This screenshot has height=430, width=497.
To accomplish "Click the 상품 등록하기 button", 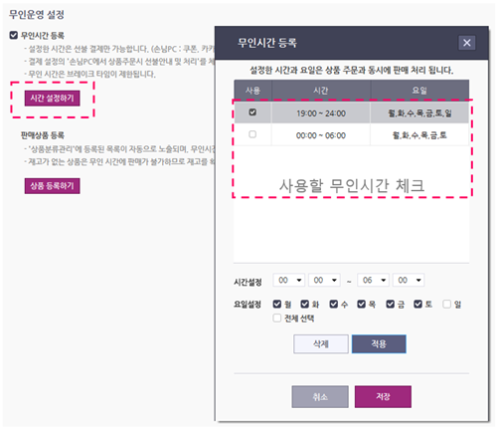I will 52,186.
